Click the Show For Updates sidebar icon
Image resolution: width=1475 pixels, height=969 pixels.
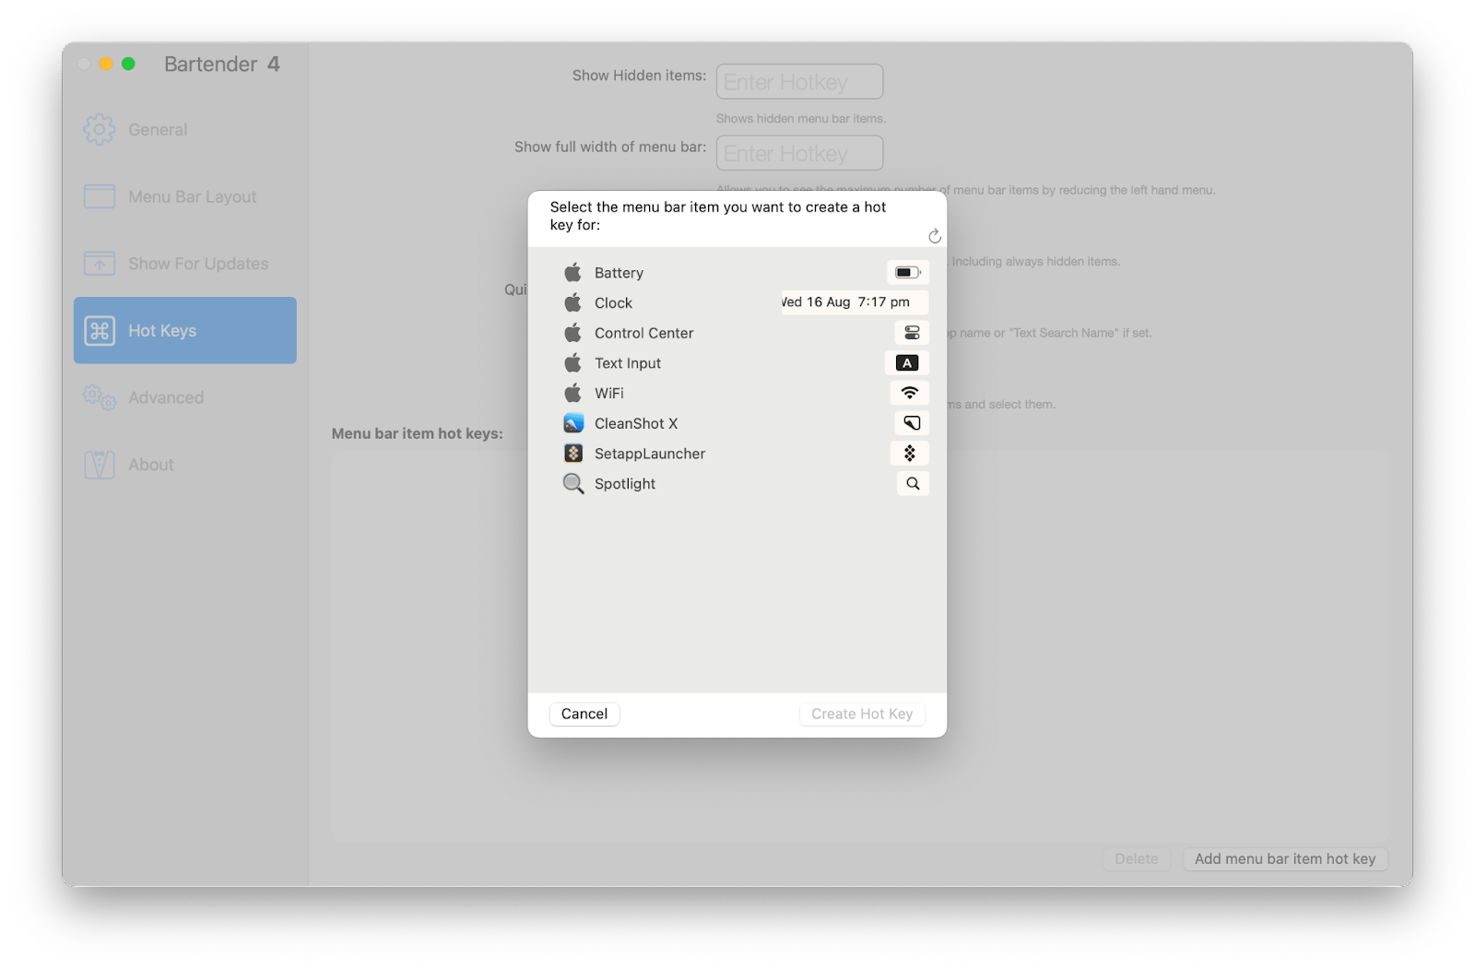point(100,264)
